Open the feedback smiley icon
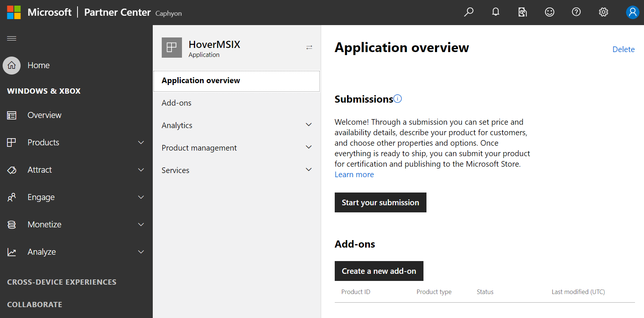Viewport: 644px width, 318px height. pos(550,12)
